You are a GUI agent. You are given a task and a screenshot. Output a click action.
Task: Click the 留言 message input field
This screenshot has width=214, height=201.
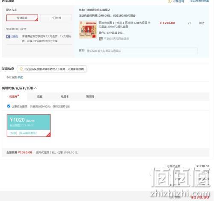(142, 51)
